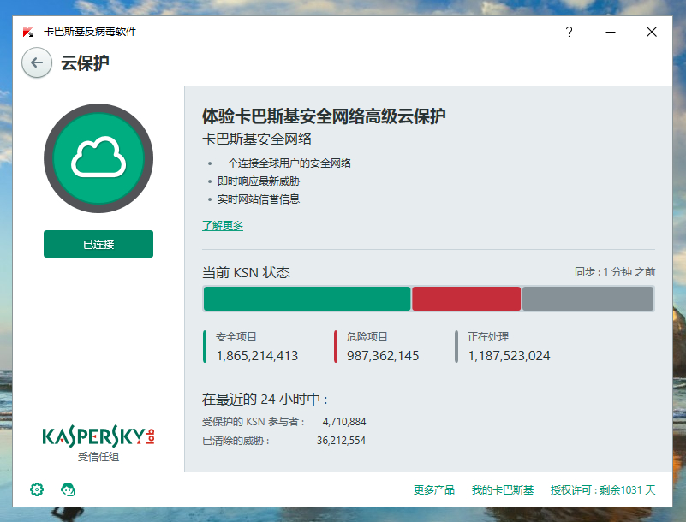This screenshot has width=686, height=522.
Task: Click the red dangerous segment of KSN bar
Action: [467, 299]
